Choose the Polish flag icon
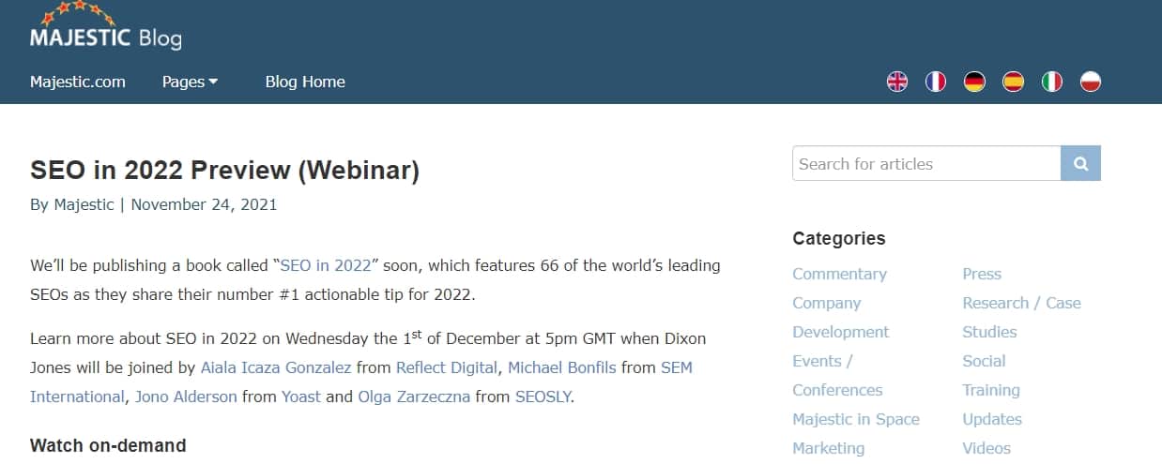Viewport: 1162px width, 464px height. coord(1090,82)
